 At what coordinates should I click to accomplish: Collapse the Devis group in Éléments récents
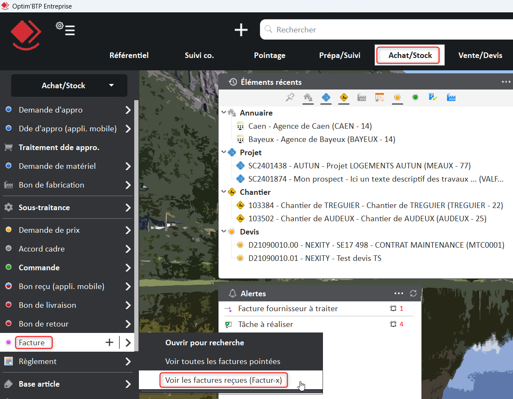click(223, 231)
